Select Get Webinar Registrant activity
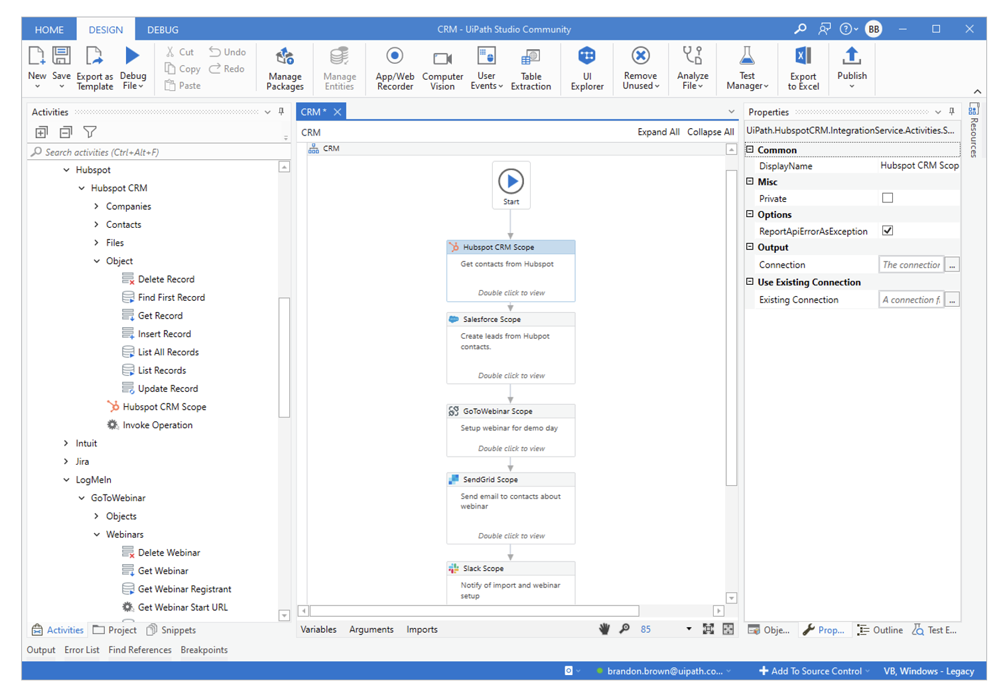 (x=177, y=589)
